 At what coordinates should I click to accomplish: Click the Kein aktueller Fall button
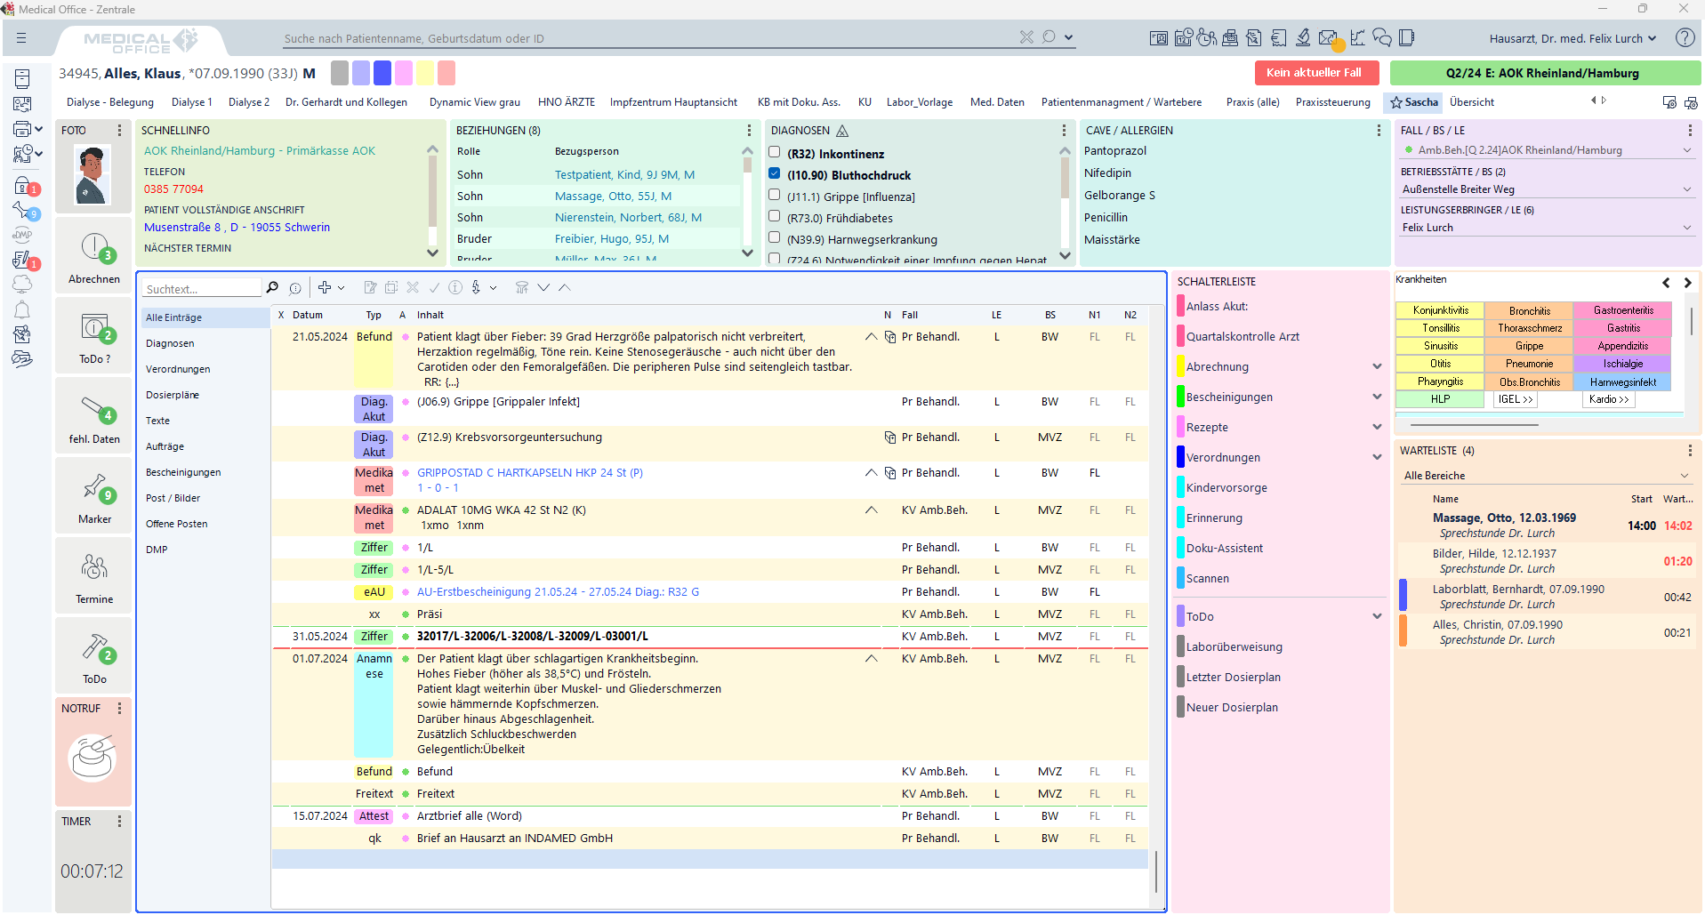pos(1315,73)
